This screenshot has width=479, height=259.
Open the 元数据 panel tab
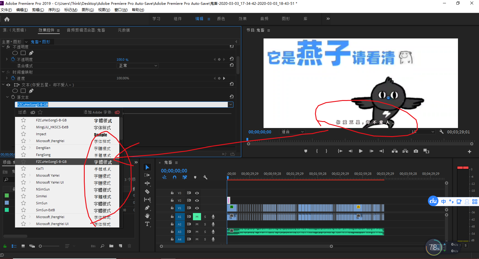click(x=124, y=30)
